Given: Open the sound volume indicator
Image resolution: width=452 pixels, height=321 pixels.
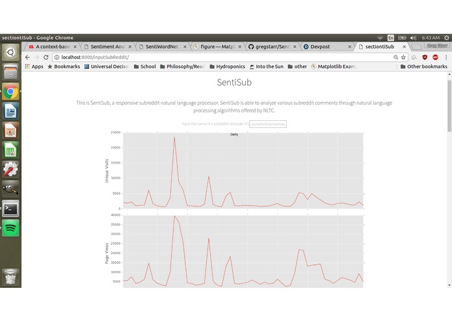Looking at the screenshot, I should [x=414, y=38].
